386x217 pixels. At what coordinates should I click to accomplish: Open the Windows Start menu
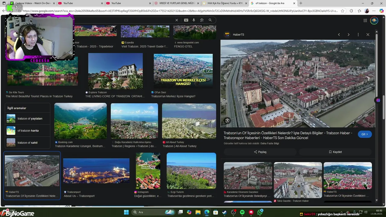(126, 212)
